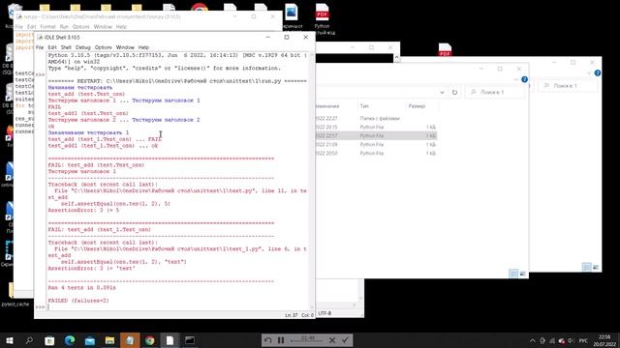Pause recording in recording toolbar

(x=281, y=340)
